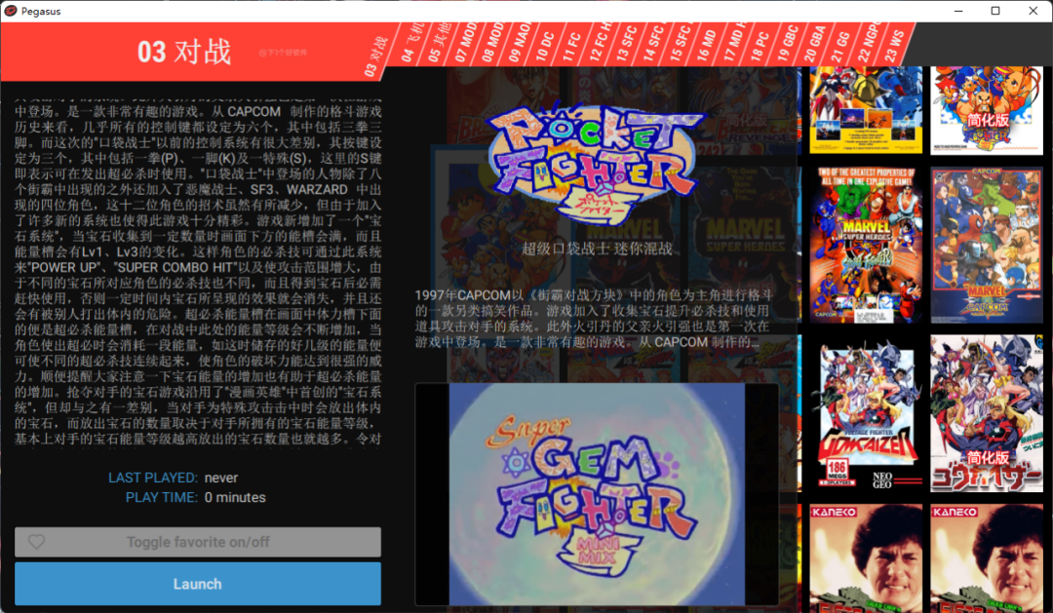Click the 1997年CAPCOM short description text
The image size is (1053, 613).
(x=593, y=319)
